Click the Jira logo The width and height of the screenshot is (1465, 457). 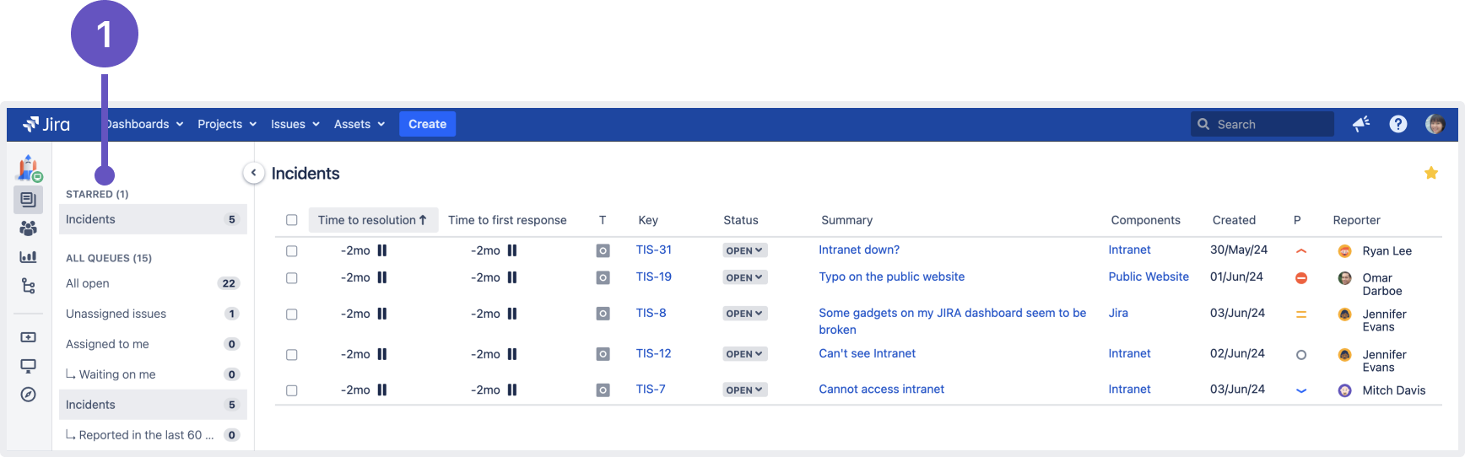pyautogui.click(x=46, y=124)
